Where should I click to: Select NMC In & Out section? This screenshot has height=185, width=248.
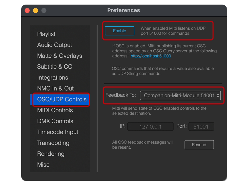pos(55,88)
